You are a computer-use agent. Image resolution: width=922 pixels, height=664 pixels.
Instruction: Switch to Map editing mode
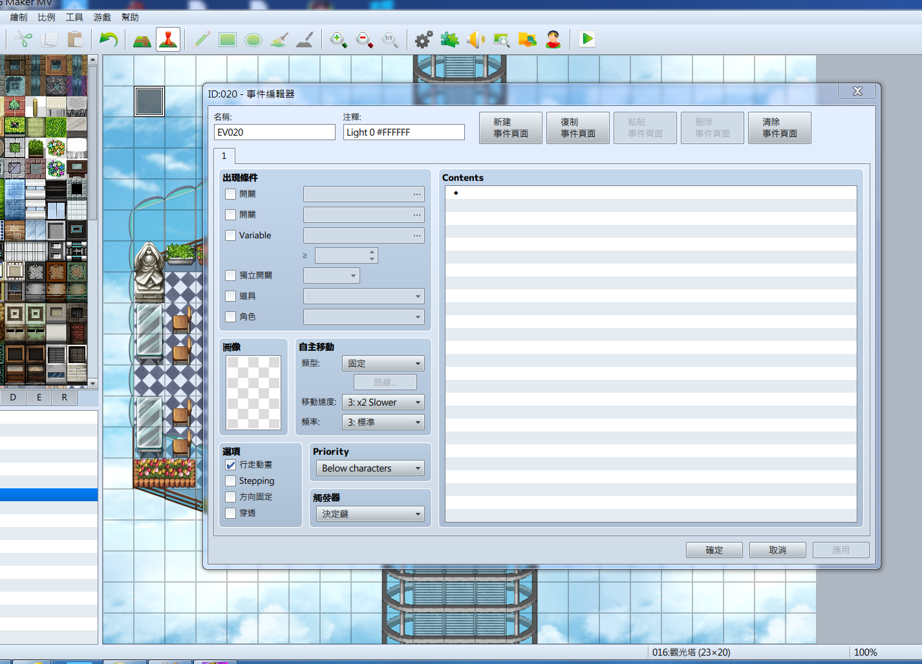coord(142,39)
